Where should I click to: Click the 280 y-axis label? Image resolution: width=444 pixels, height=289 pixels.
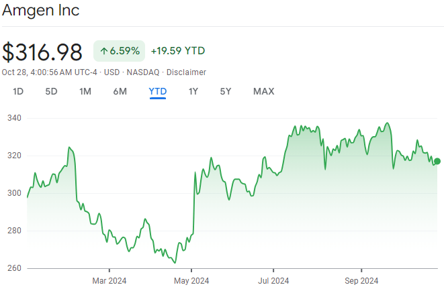(14, 231)
